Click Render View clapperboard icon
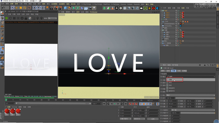This screenshot has width=219, height=123. (x=52, y=8)
